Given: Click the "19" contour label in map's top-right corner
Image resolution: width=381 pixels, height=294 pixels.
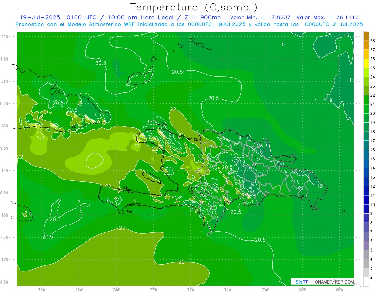Looking at the screenshot, I should click(347, 36).
